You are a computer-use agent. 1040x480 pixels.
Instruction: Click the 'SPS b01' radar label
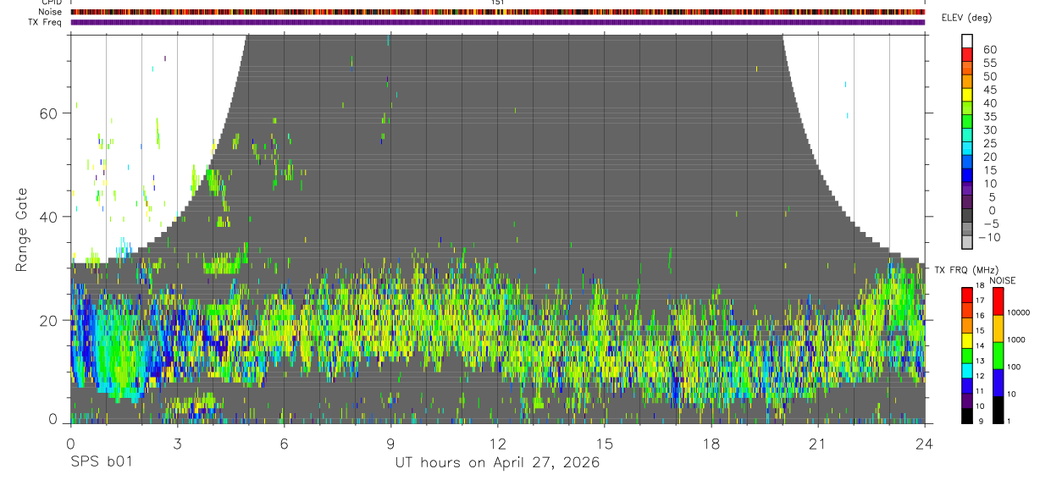click(x=100, y=463)
